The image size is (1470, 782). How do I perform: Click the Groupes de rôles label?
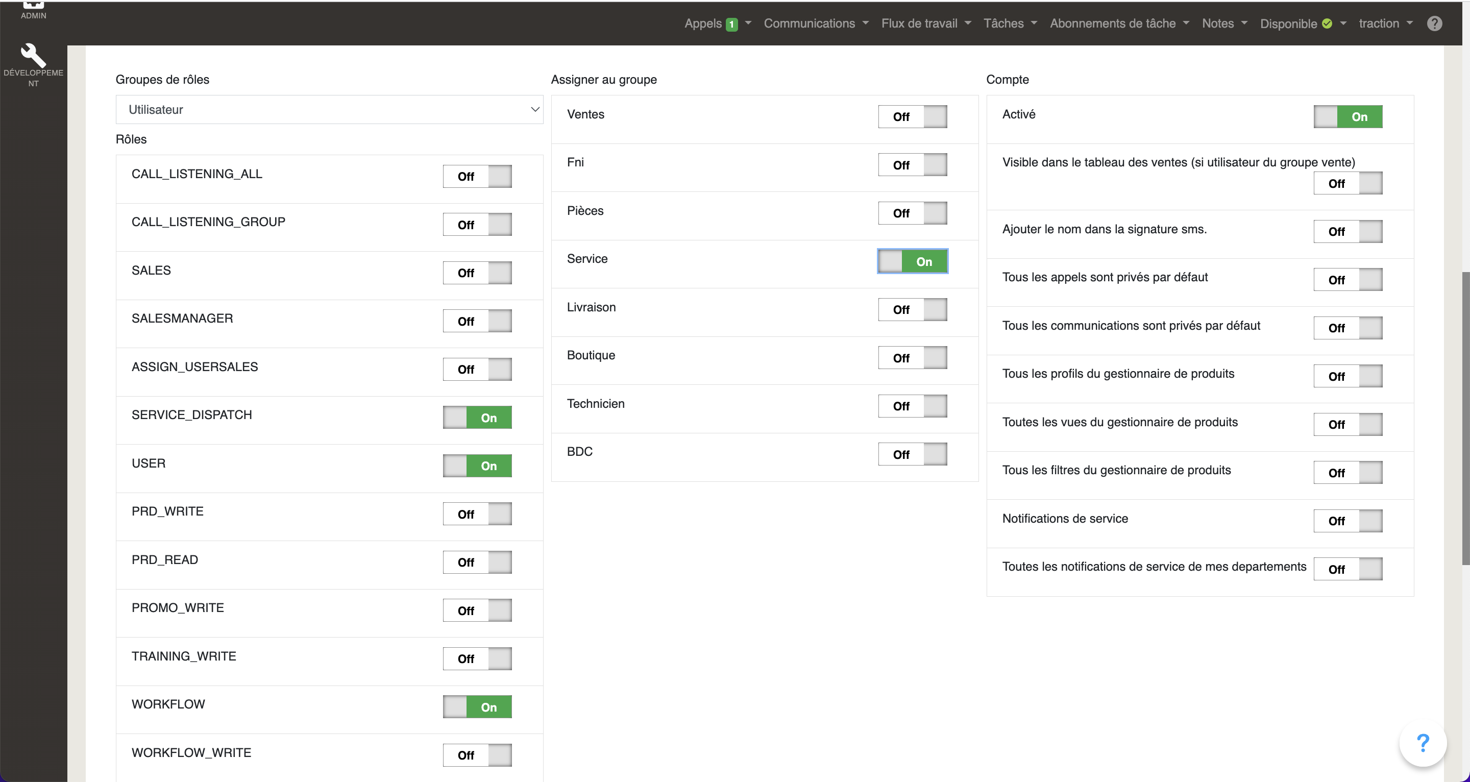click(163, 79)
